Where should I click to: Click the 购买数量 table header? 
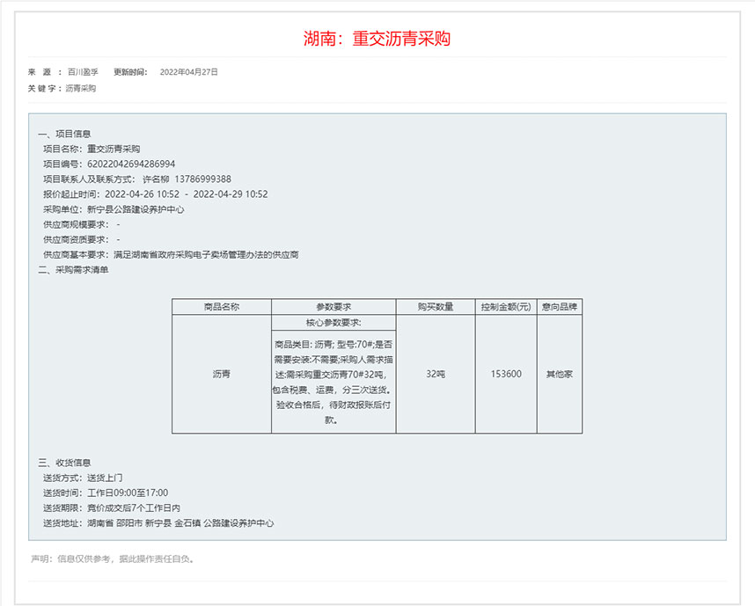435,307
